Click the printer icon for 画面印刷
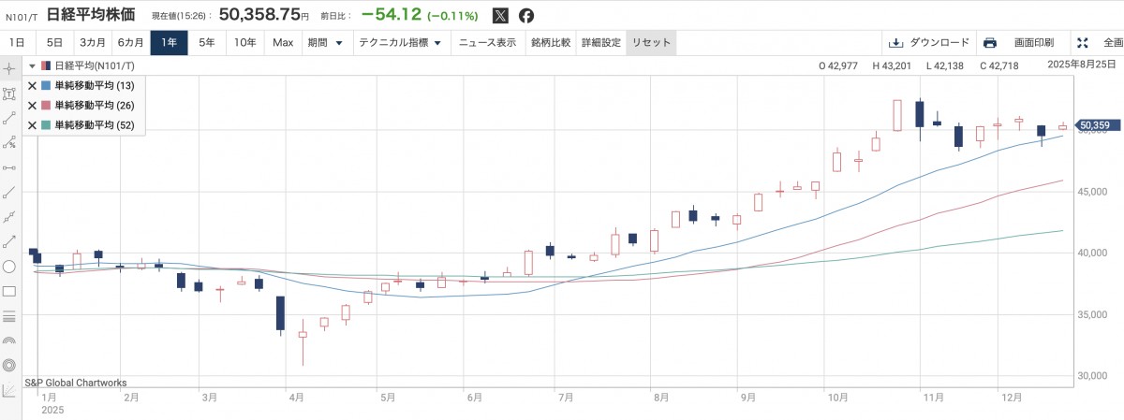Screen dimensions: 1124x420 (x=990, y=43)
